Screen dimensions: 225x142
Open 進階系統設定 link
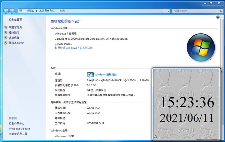click(x=17, y=43)
